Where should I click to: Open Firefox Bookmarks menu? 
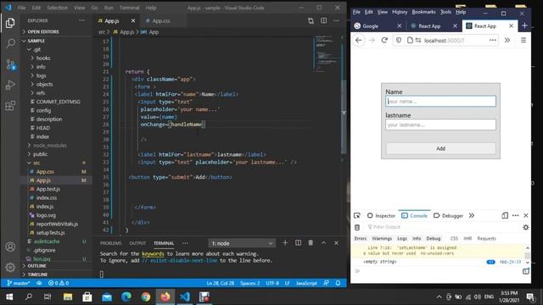[x=423, y=12]
